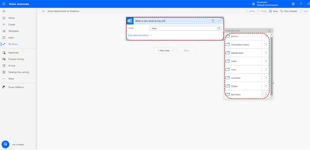This screenshot has height=150, width=310.
Task: Open the settings gear icon
Action: (293, 4)
